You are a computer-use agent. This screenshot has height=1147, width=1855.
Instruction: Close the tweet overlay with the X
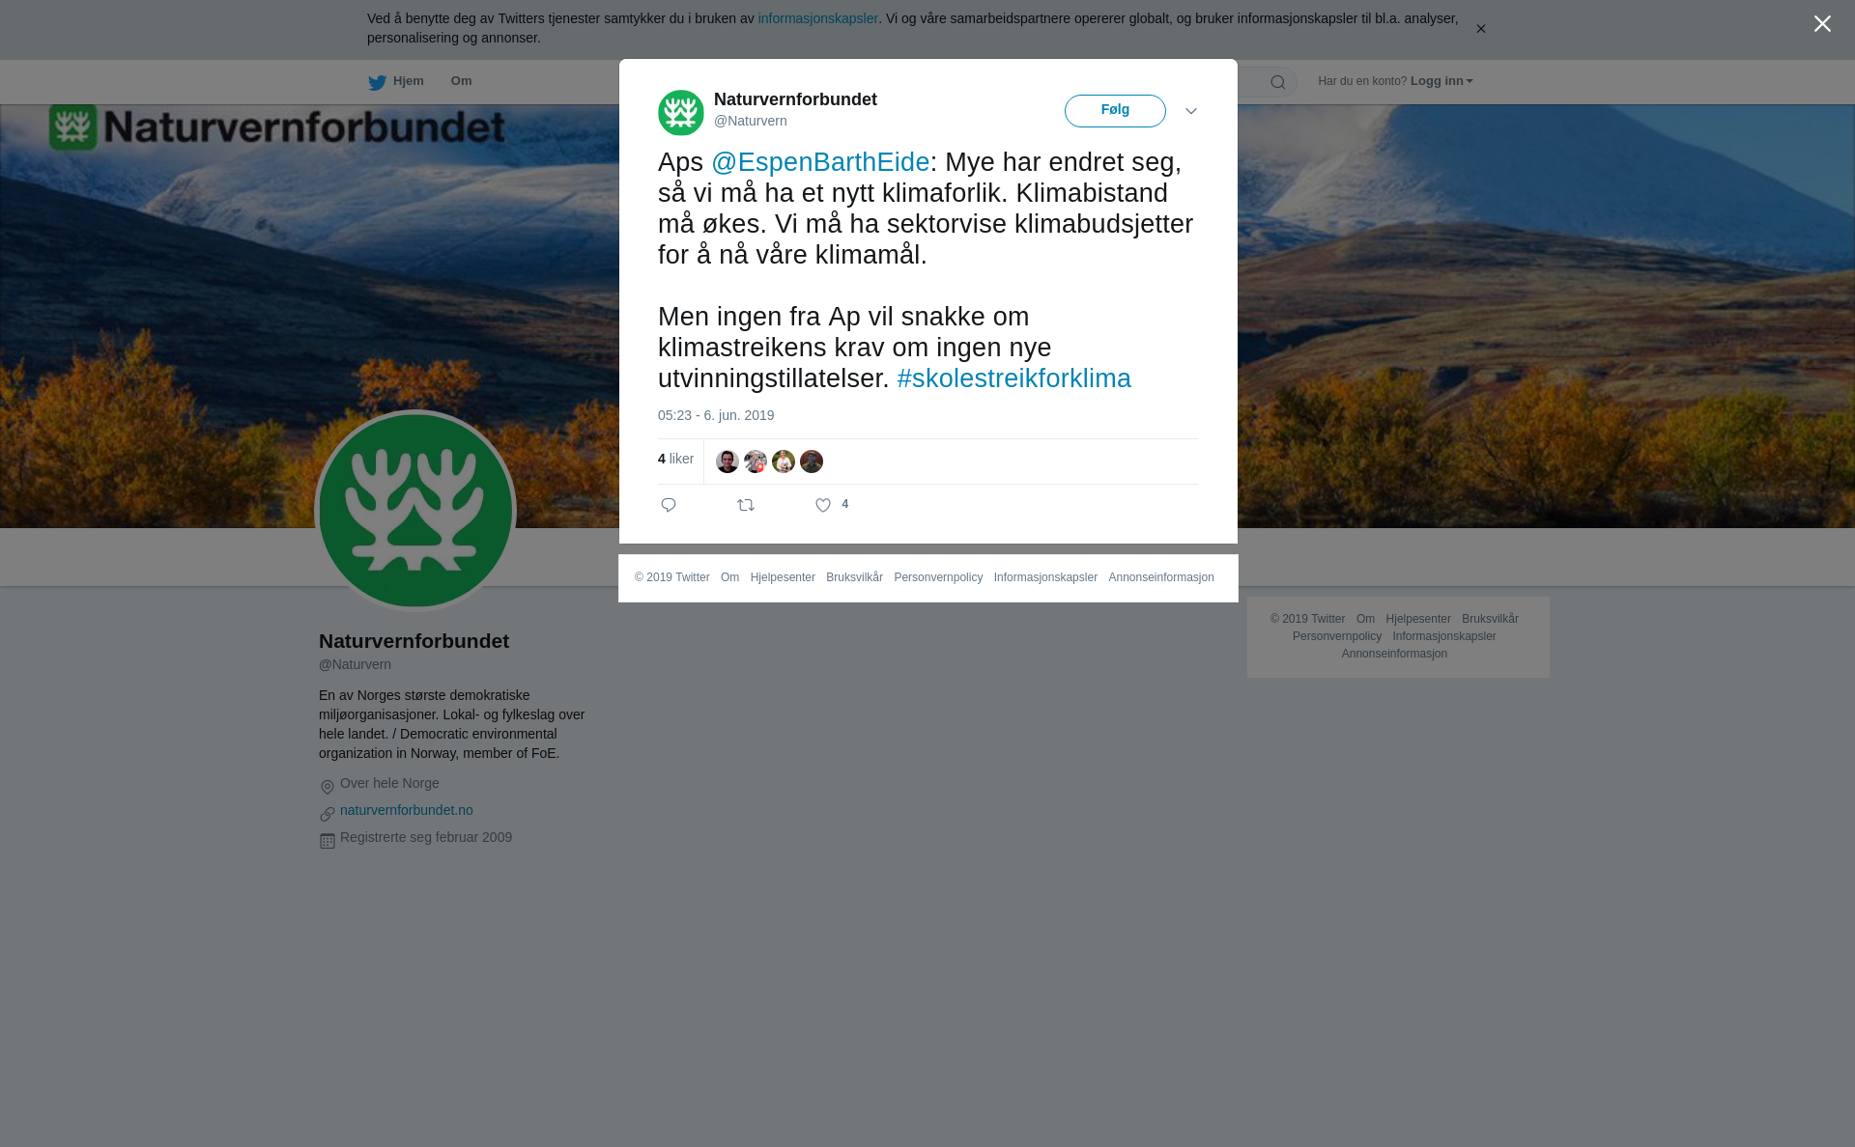click(1822, 24)
